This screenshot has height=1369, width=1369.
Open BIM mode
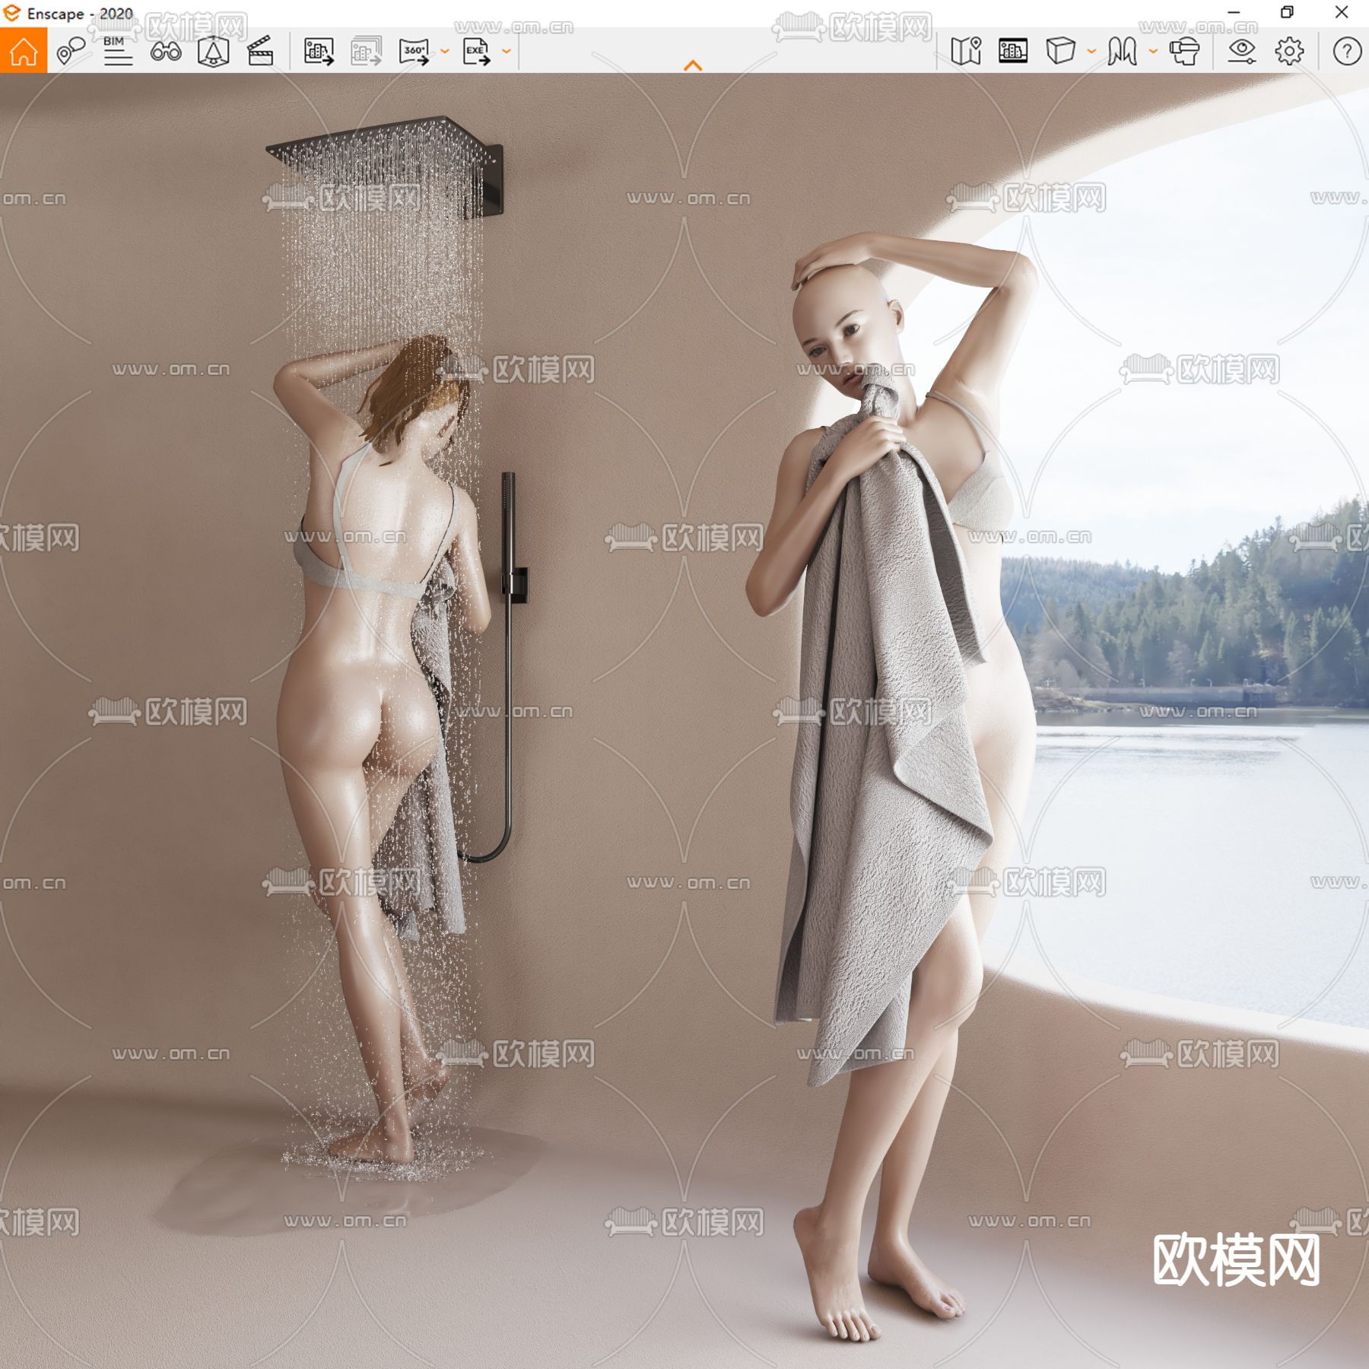coord(118,52)
